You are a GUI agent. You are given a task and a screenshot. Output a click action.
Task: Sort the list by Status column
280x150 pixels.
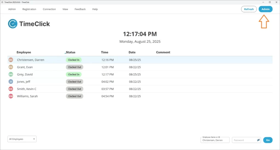(x=70, y=52)
